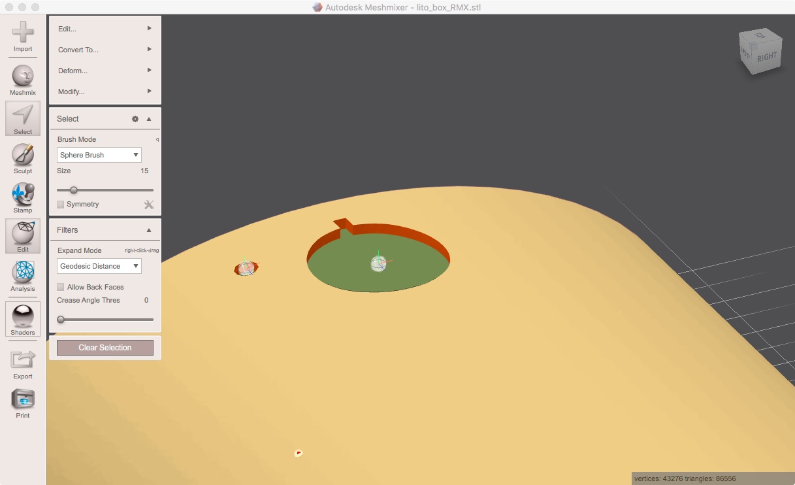
Task: Open the Select panel settings gear
Action: click(x=135, y=118)
